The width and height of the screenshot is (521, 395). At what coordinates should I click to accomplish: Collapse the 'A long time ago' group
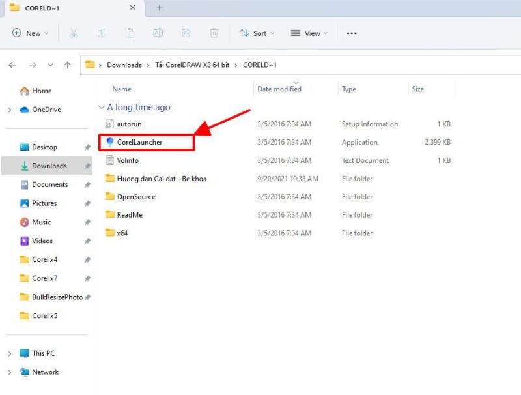click(101, 108)
